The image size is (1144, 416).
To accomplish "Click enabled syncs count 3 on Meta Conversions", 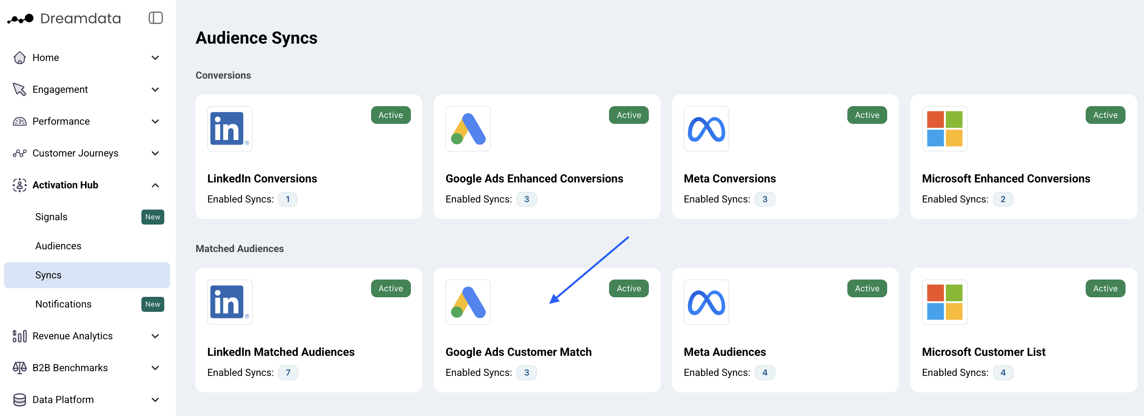I will click(x=765, y=199).
